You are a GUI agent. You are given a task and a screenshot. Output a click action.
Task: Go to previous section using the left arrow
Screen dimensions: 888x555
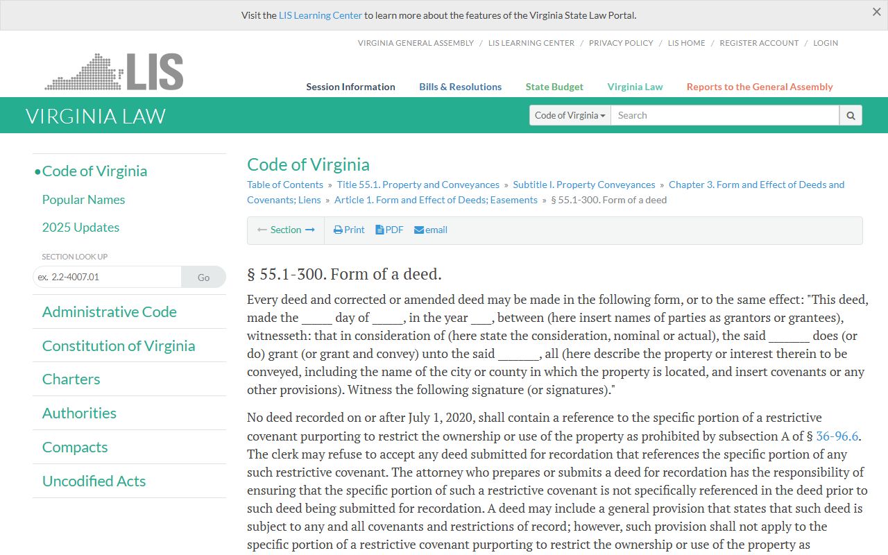262,230
